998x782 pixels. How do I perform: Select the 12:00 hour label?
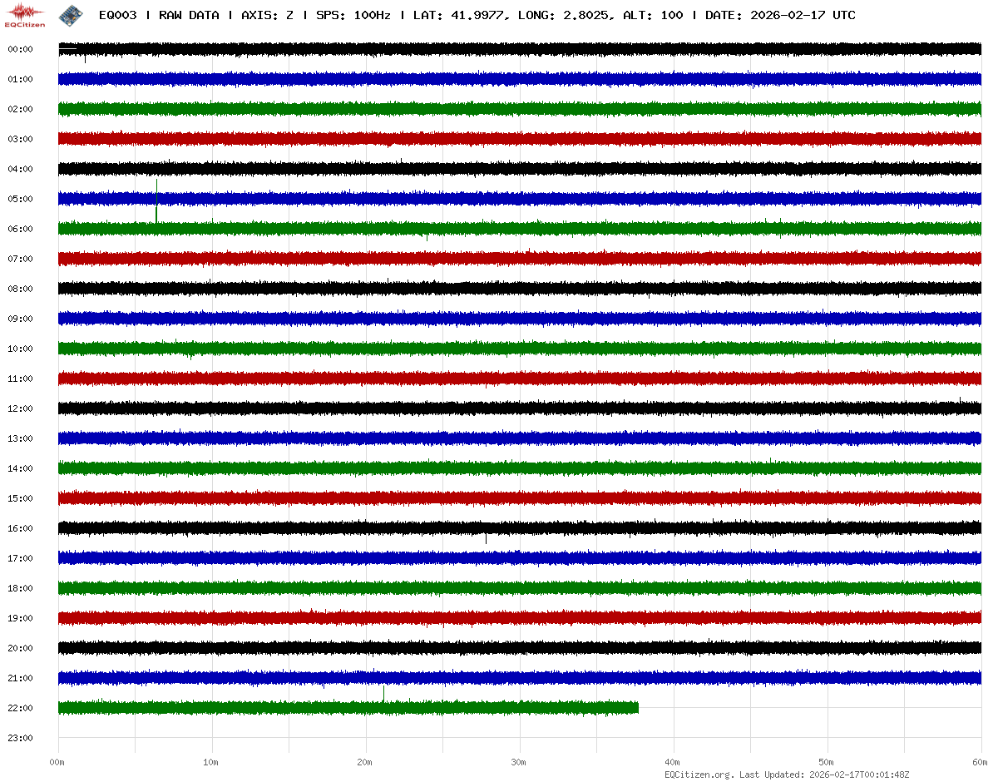[20, 408]
